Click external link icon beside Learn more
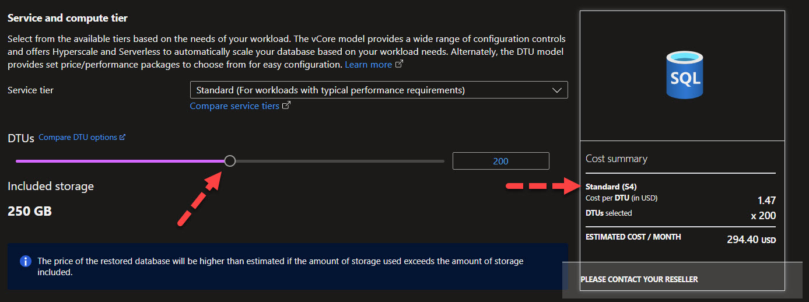 (x=399, y=65)
